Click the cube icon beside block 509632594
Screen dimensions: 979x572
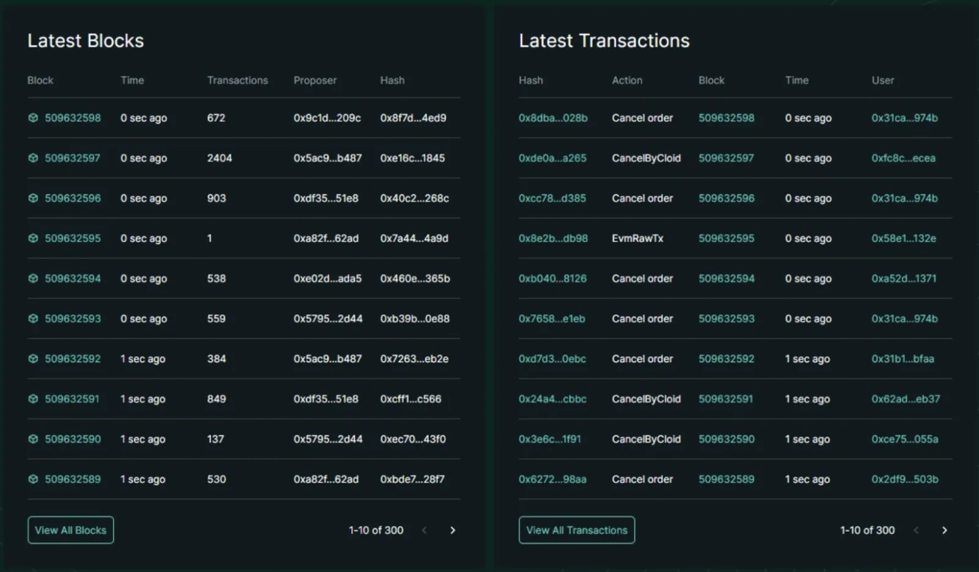(x=33, y=278)
